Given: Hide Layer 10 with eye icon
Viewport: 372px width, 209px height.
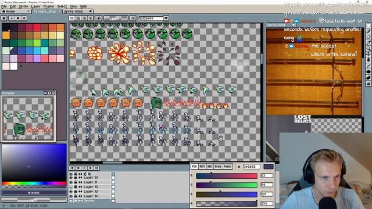Looking at the screenshot, I should 71,178.
